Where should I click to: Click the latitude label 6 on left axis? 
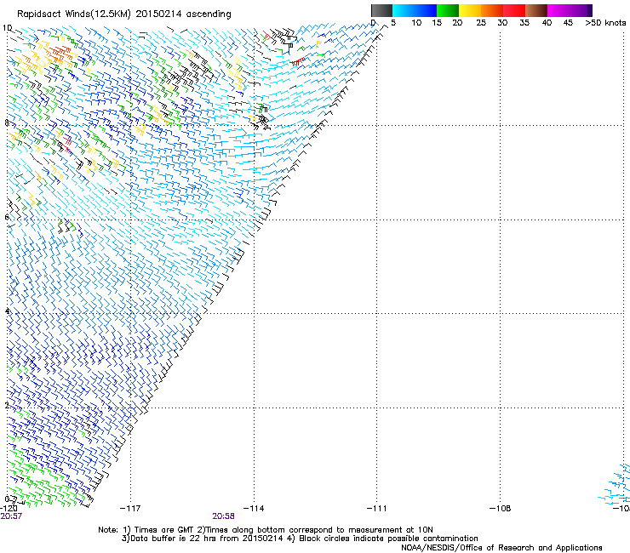pyautogui.click(x=7, y=217)
